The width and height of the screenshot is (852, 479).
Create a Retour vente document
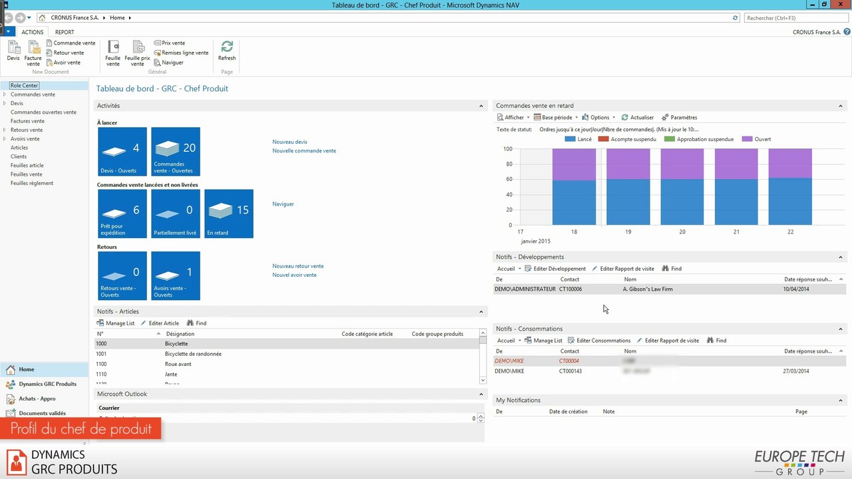65,53
